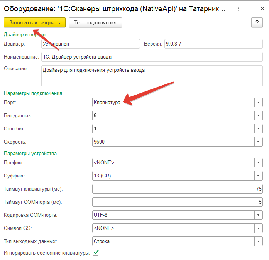Expand the 'Символ GS' dropdown arrow
Image resolution: width=269 pixels, height=260 pixels.
[258, 228]
